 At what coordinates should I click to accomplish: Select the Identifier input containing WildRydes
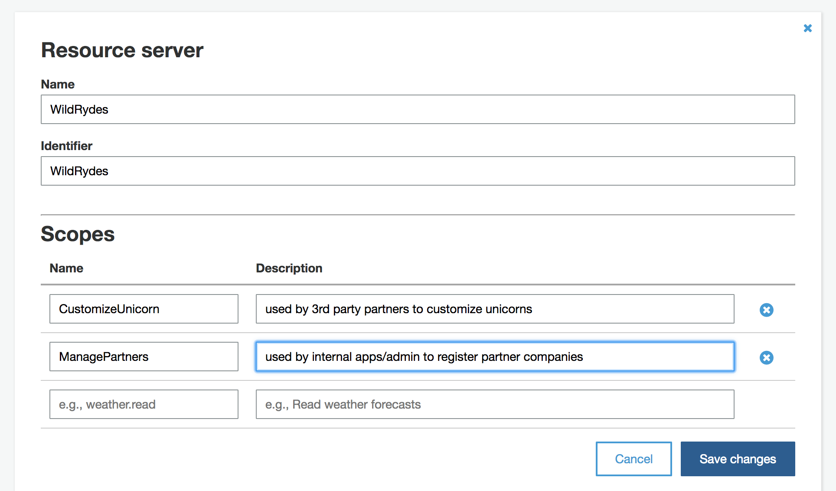tap(418, 171)
